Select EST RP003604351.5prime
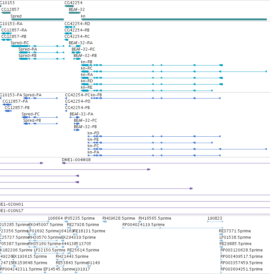 pyautogui.click(x=221, y=272)
